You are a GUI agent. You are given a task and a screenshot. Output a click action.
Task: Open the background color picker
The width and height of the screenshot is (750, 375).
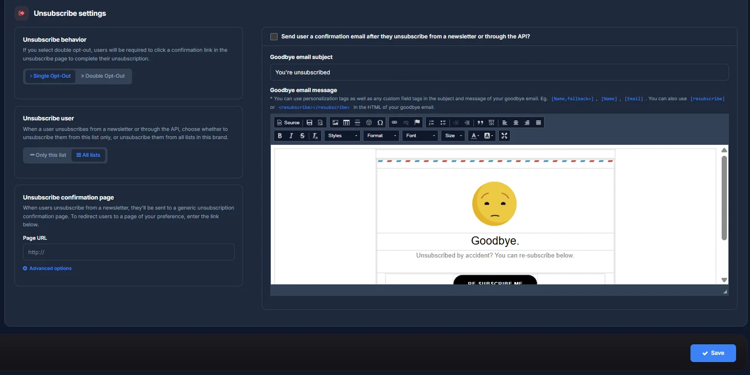488,136
